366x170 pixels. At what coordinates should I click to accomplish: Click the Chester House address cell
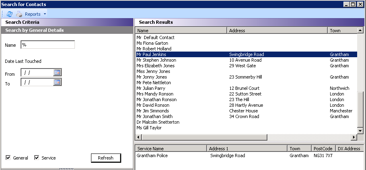pos(244,111)
